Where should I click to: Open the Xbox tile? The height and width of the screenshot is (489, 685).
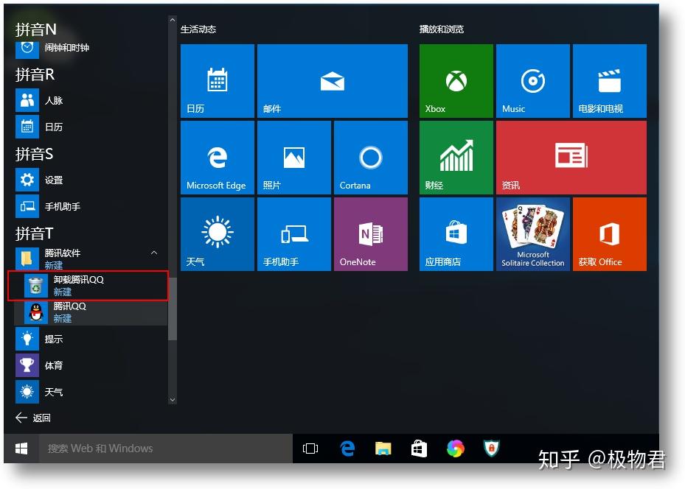coord(456,81)
